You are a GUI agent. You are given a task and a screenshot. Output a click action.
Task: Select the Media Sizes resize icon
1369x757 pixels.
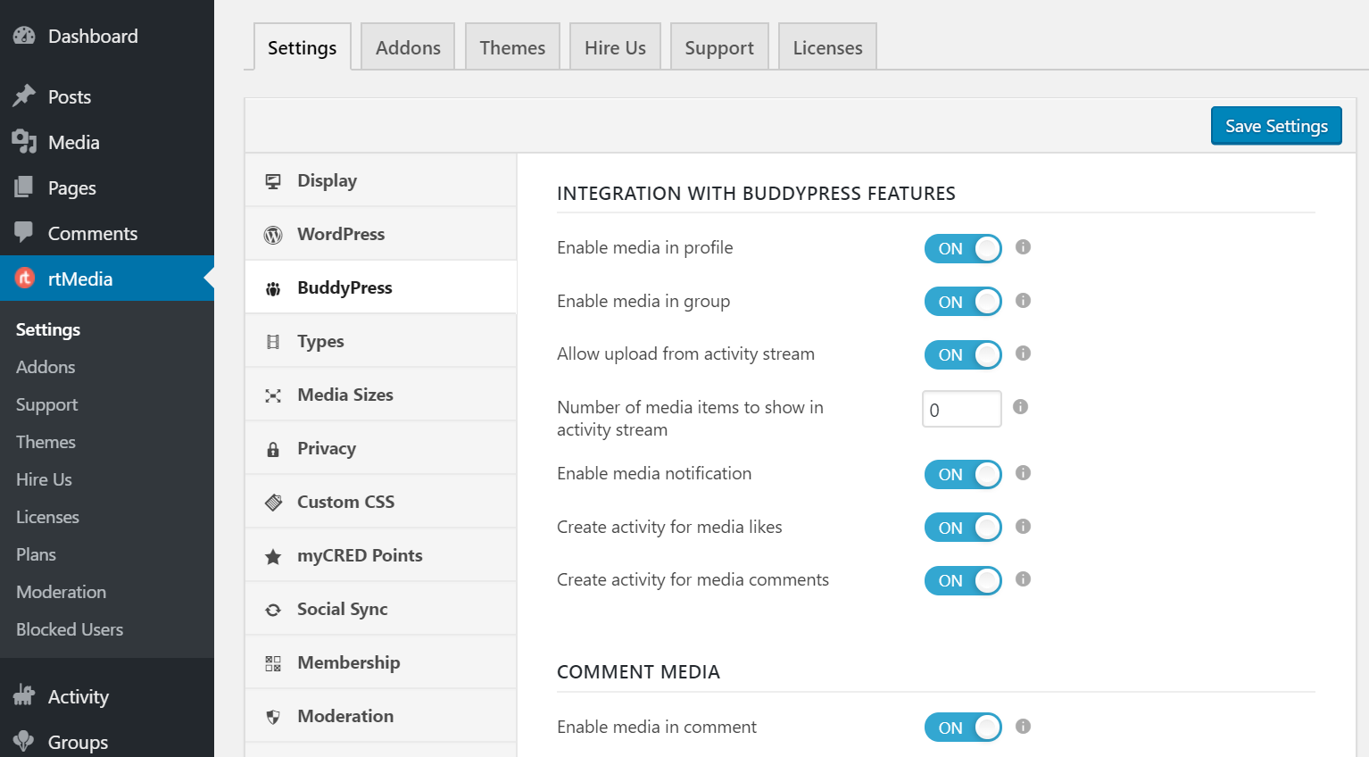tap(272, 395)
